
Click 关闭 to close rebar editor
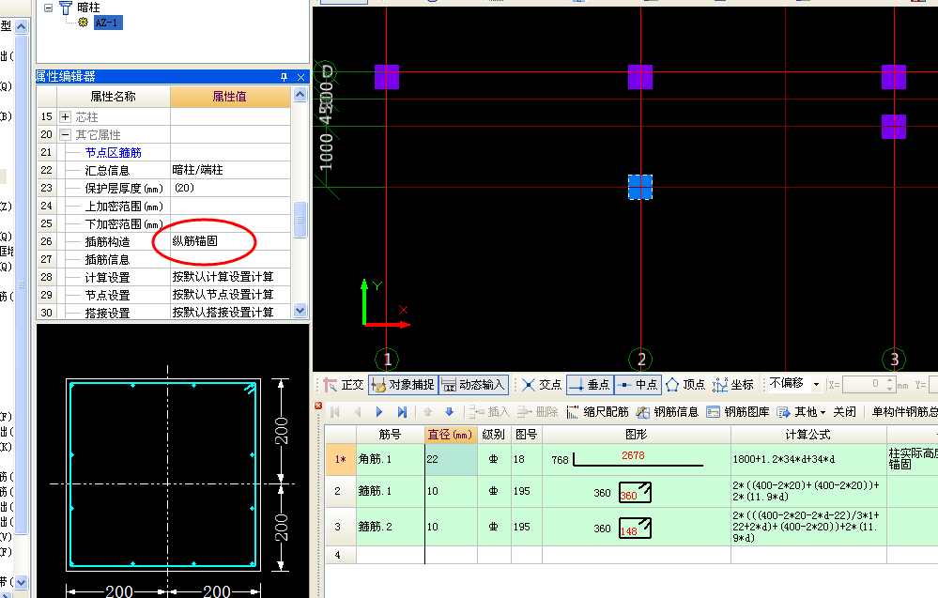pyautogui.click(x=844, y=412)
